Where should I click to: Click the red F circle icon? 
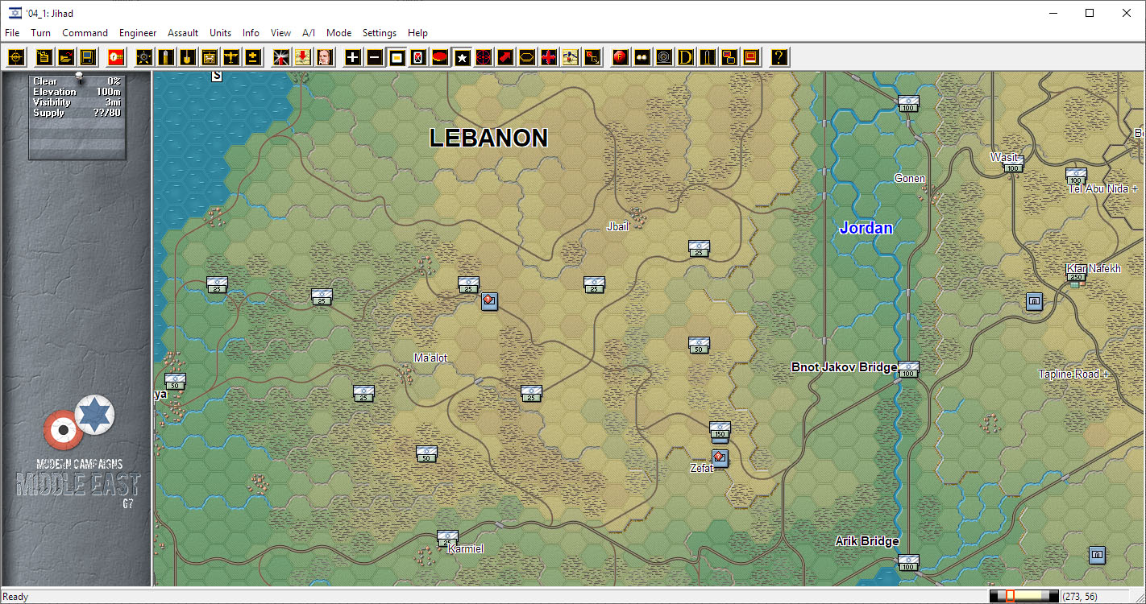tap(621, 57)
